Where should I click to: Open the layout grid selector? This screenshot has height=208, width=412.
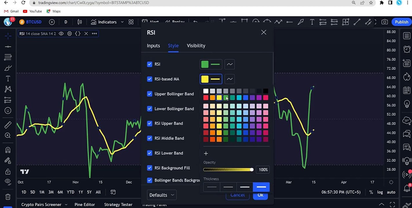click(131, 22)
